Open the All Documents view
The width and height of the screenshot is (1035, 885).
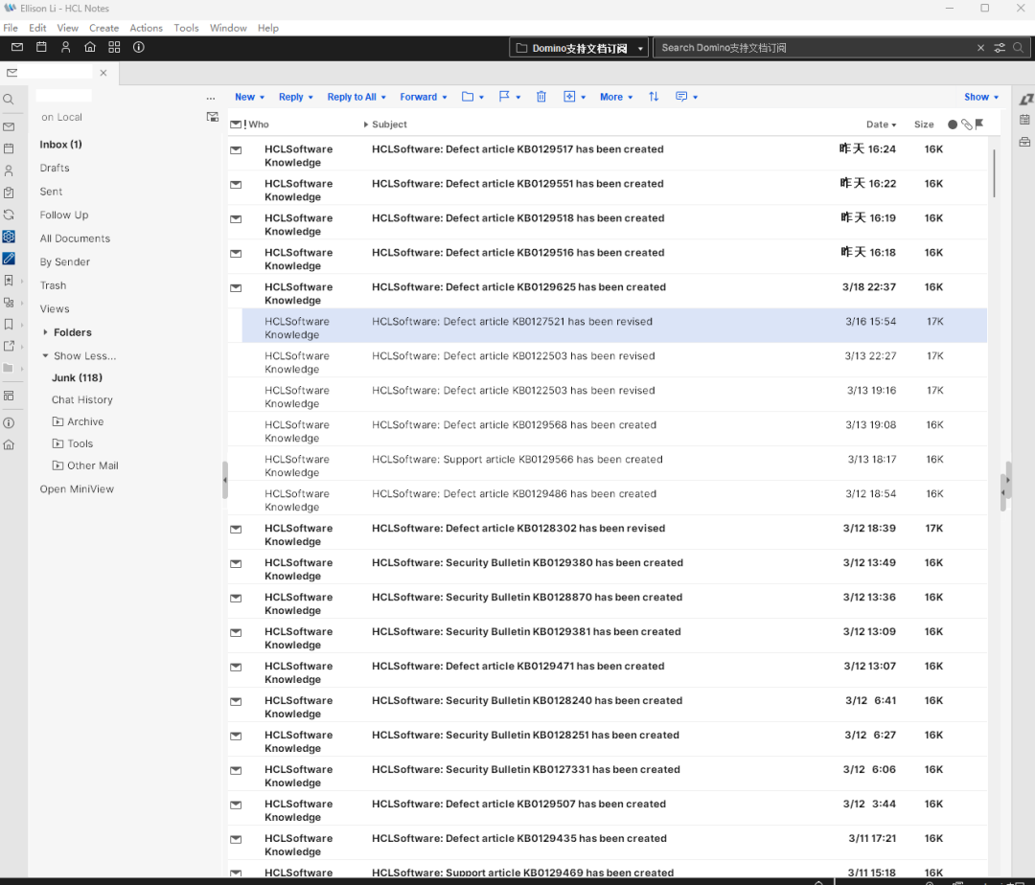[75, 238]
